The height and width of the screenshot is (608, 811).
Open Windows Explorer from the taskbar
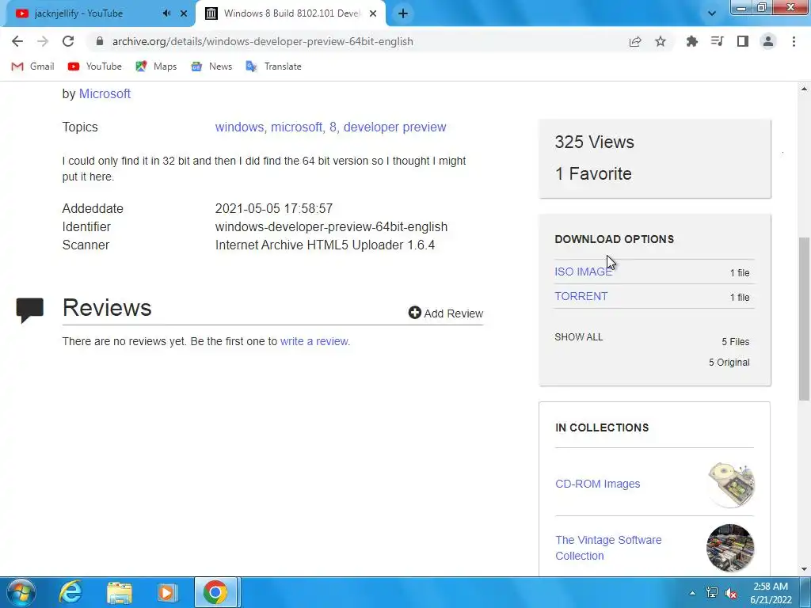click(120, 592)
